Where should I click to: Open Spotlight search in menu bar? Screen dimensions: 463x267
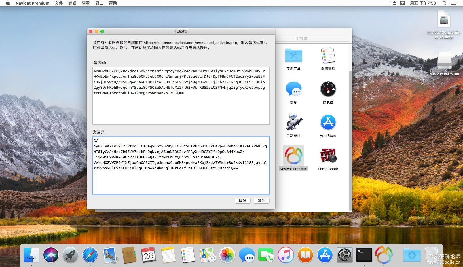tap(445, 3)
